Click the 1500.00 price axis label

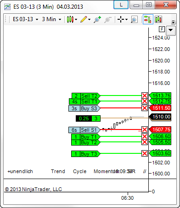161,174
